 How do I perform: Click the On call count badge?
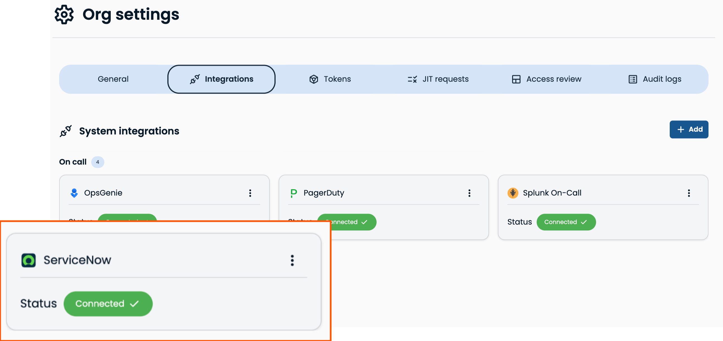(x=97, y=162)
